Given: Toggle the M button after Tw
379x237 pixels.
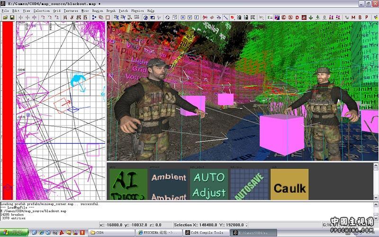Looking at the screenshot, I should [353, 18].
